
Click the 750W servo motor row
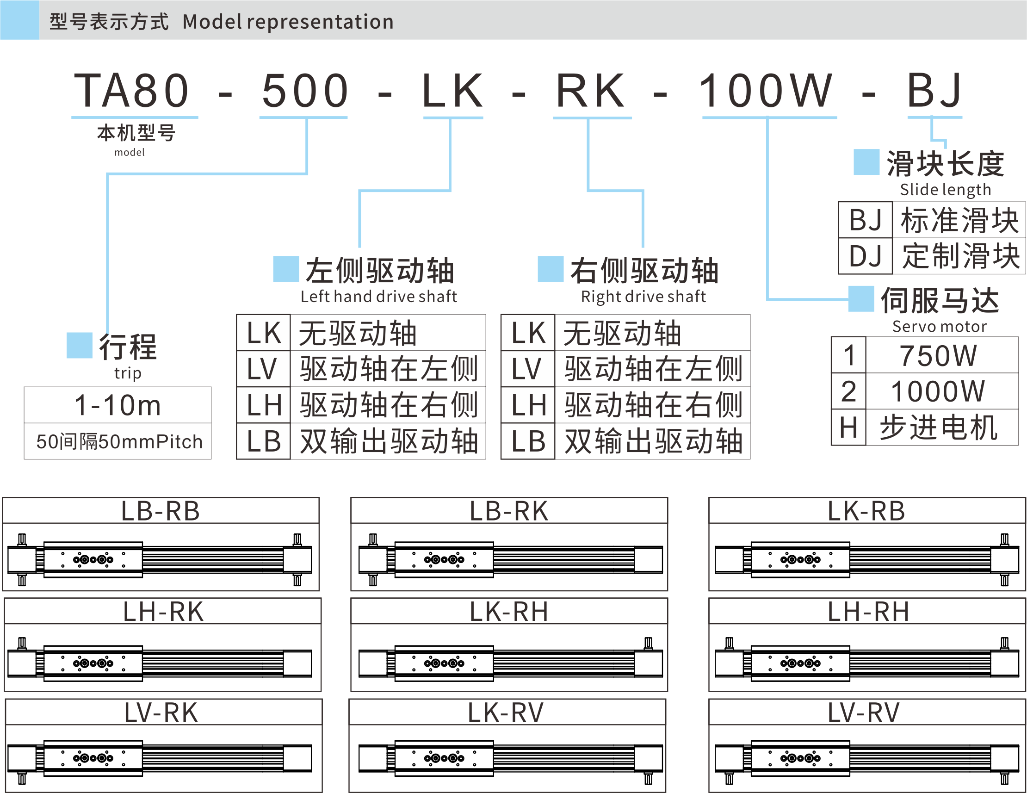pos(924,355)
